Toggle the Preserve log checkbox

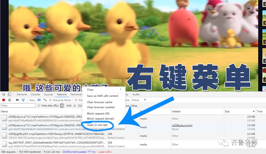(76, 100)
